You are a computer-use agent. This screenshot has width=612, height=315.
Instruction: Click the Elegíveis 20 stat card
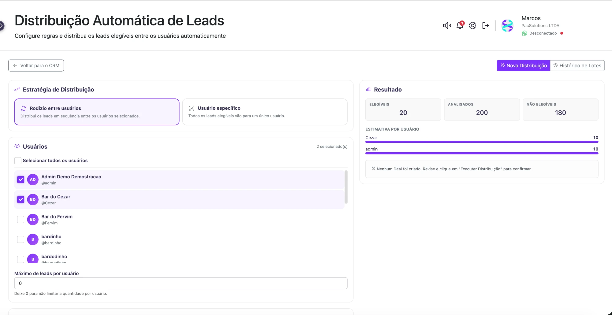tap(403, 109)
